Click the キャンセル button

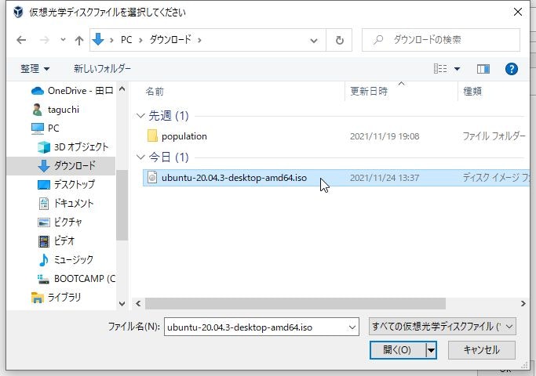pyautogui.click(x=482, y=349)
